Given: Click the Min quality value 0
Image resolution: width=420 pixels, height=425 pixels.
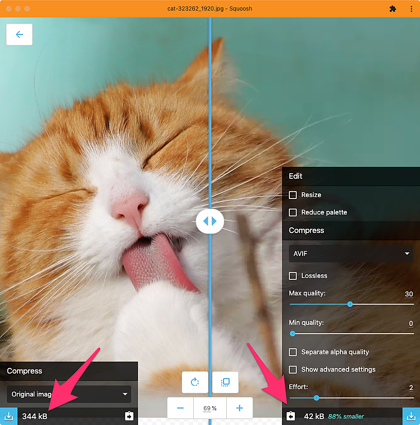Looking at the screenshot, I should click(x=411, y=323).
